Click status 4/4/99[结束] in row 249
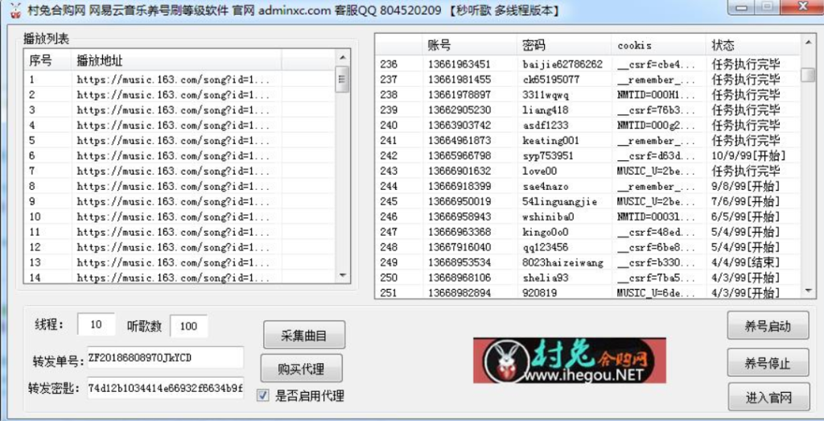This screenshot has width=824, height=421. 746,262
